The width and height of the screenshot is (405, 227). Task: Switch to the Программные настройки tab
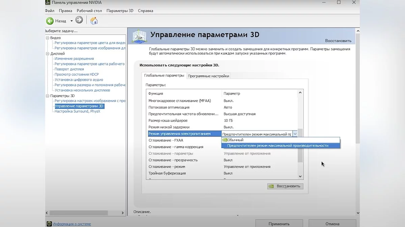(x=208, y=76)
